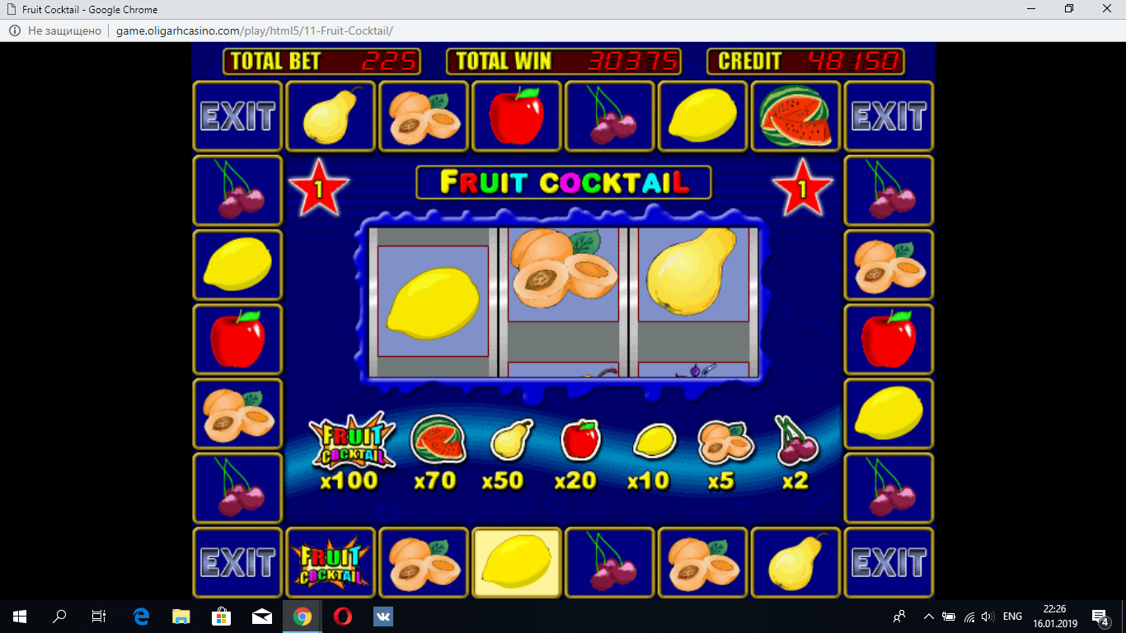This screenshot has height=633, width=1126.
Task: Open the notification center in system tray
Action: (1100, 616)
